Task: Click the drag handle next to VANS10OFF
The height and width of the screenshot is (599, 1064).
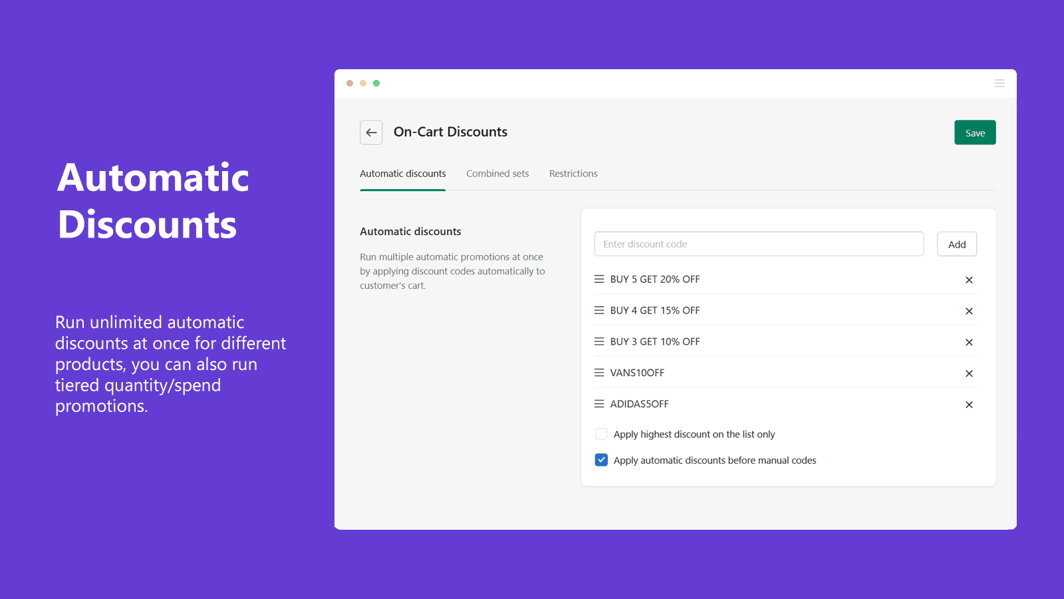Action: tap(598, 372)
